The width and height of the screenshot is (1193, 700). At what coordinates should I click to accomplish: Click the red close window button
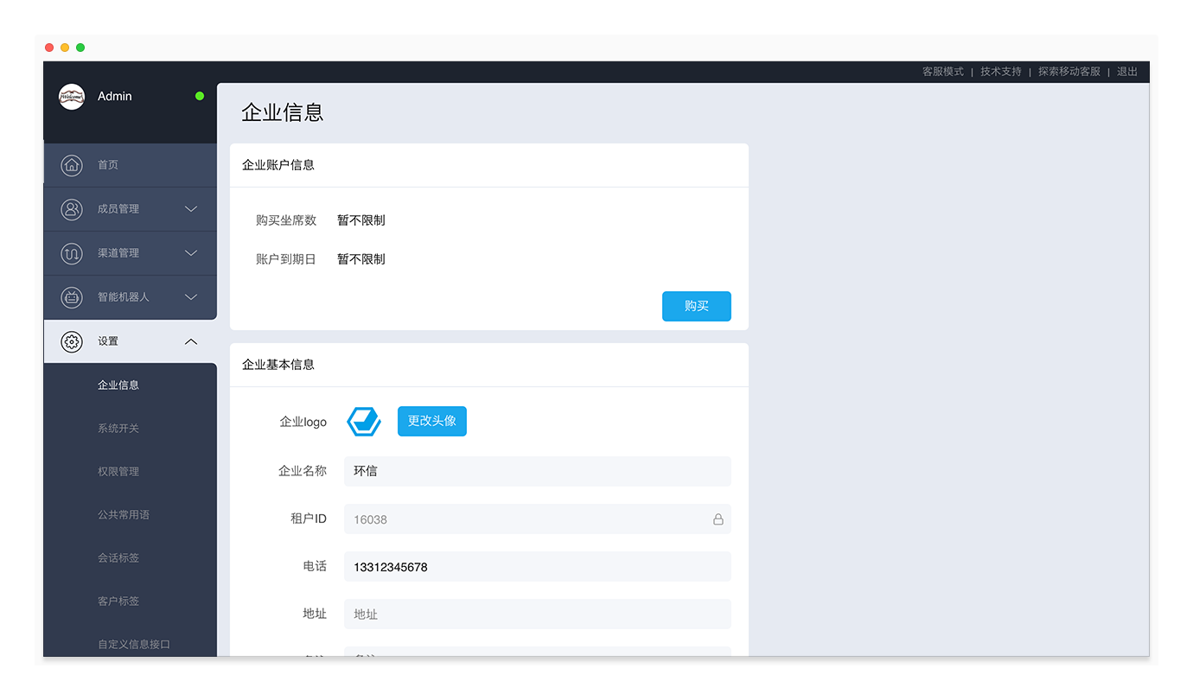tap(49, 48)
